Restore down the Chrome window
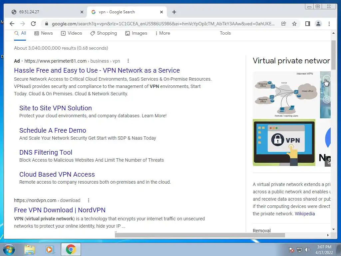 [x=318, y=7]
